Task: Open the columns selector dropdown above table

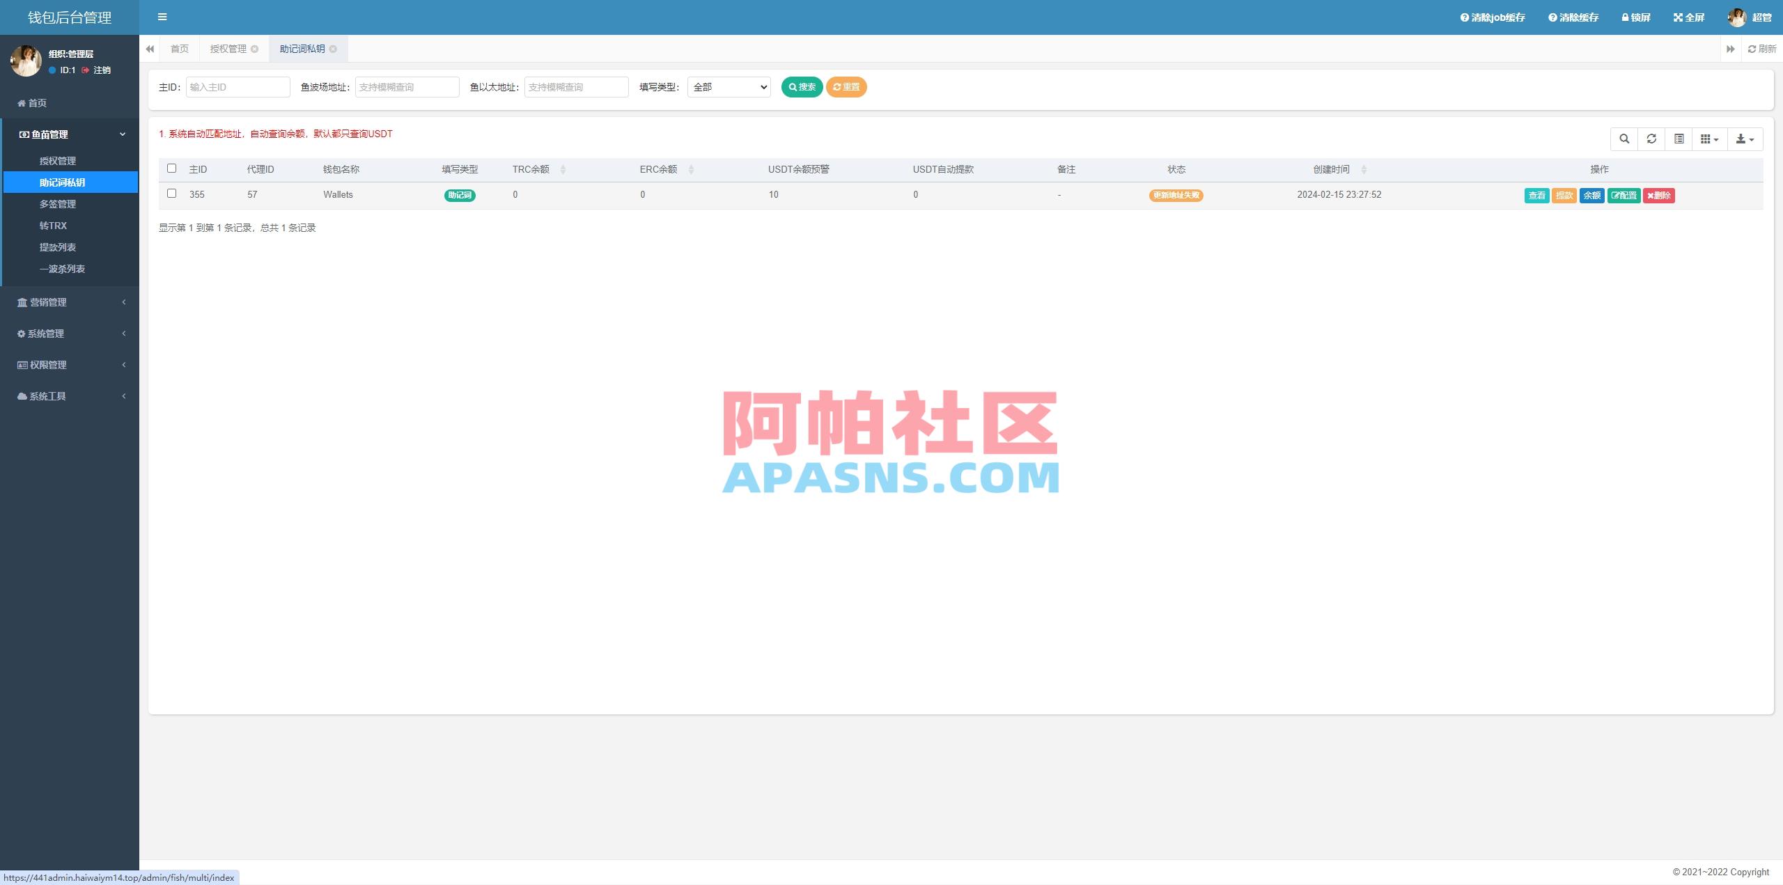Action: (x=1708, y=139)
